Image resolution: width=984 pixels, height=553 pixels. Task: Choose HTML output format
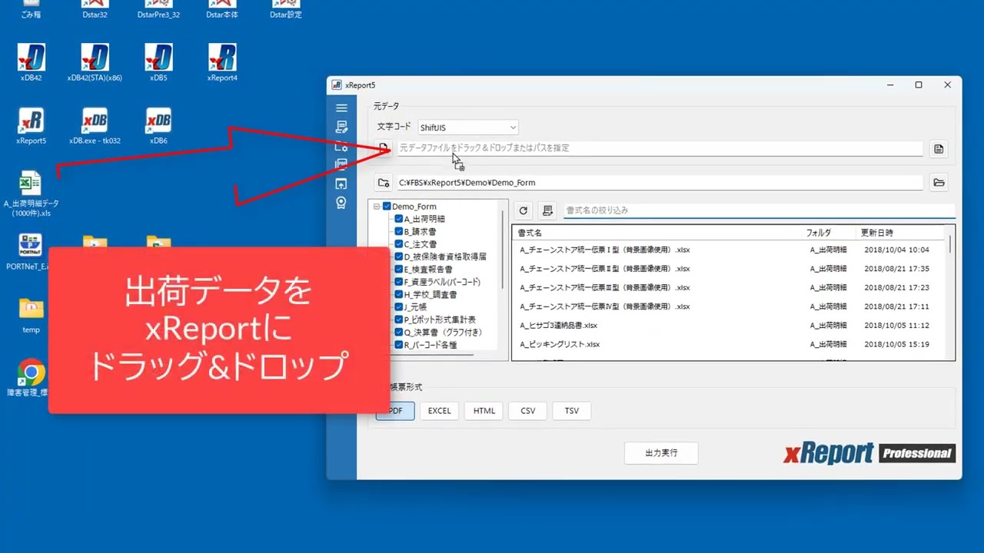tap(484, 411)
